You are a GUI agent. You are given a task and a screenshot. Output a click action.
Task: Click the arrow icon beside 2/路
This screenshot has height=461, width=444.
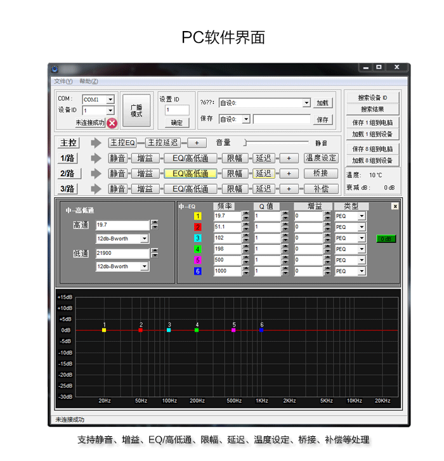coord(96,174)
